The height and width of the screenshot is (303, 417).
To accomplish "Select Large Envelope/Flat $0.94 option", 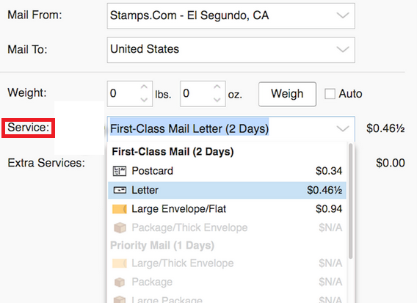I will (x=227, y=209).
